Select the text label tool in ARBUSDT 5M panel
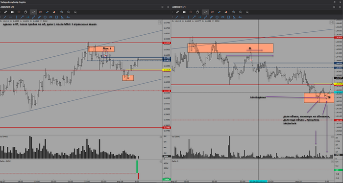This screenshot has width=343, height=183. pos(68,17)
